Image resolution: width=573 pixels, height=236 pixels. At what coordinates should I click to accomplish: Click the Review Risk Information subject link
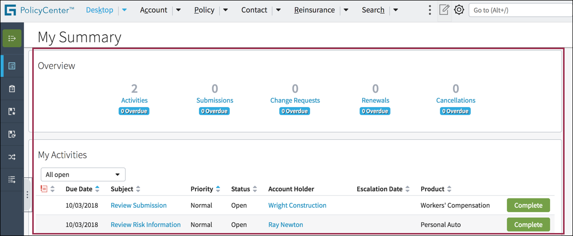[145, 225]
